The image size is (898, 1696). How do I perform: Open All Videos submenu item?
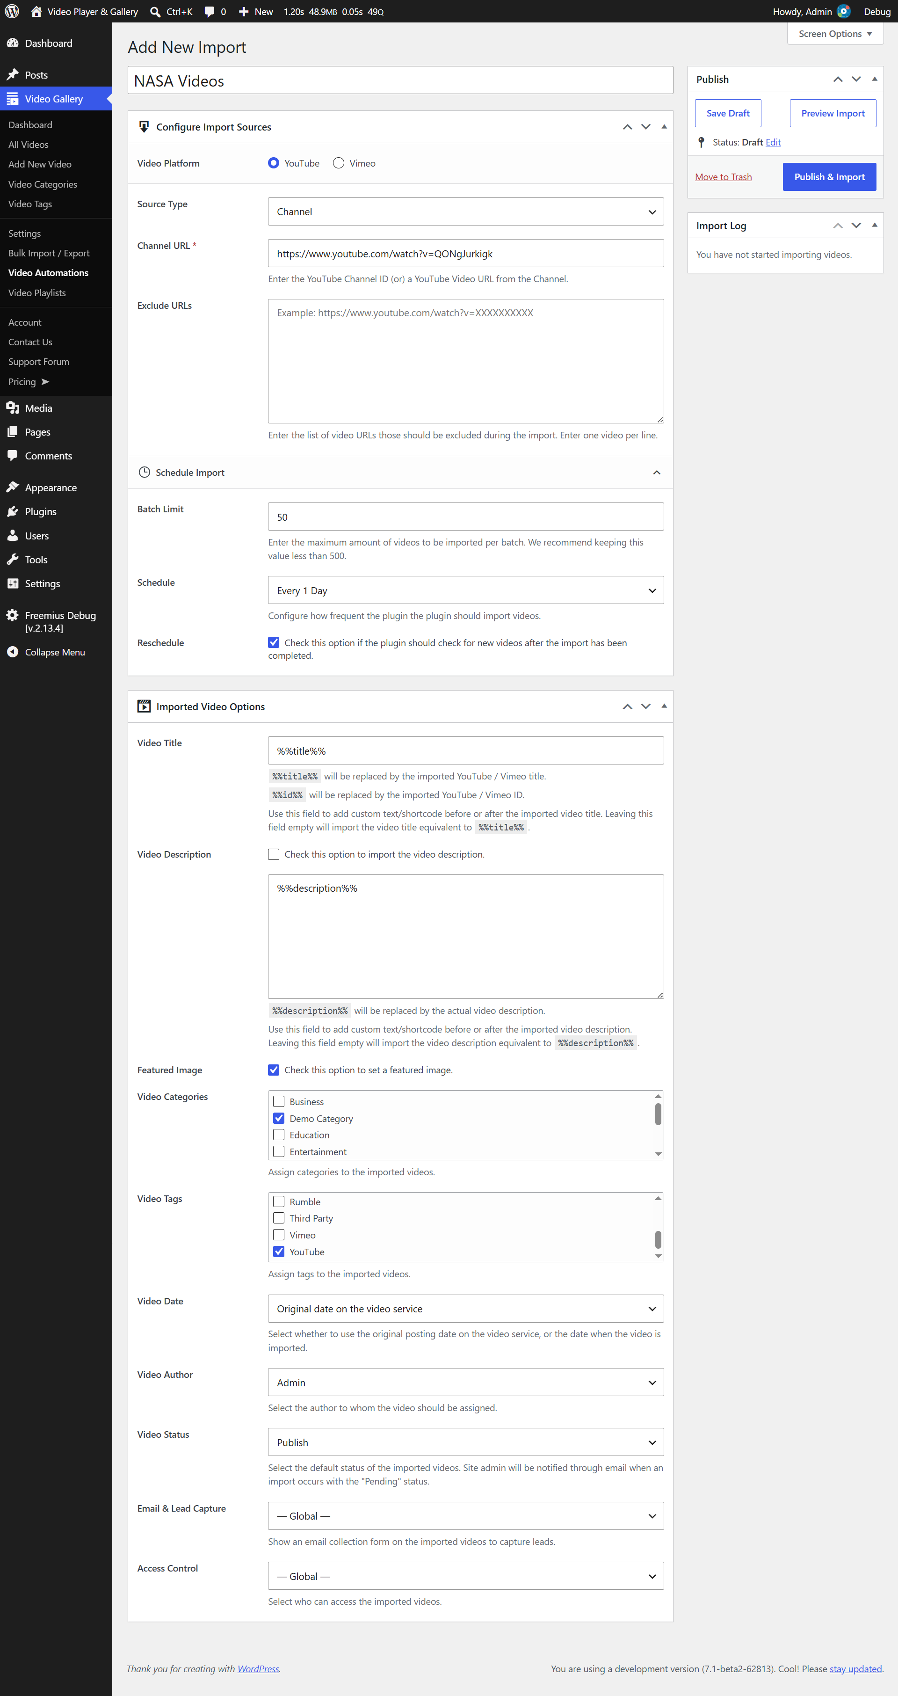coord(29,144)
